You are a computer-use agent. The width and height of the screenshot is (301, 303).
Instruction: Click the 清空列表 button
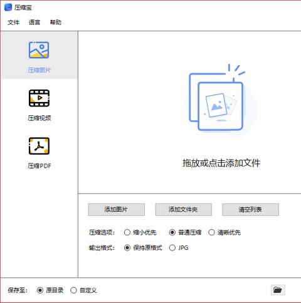click(250, 210)
